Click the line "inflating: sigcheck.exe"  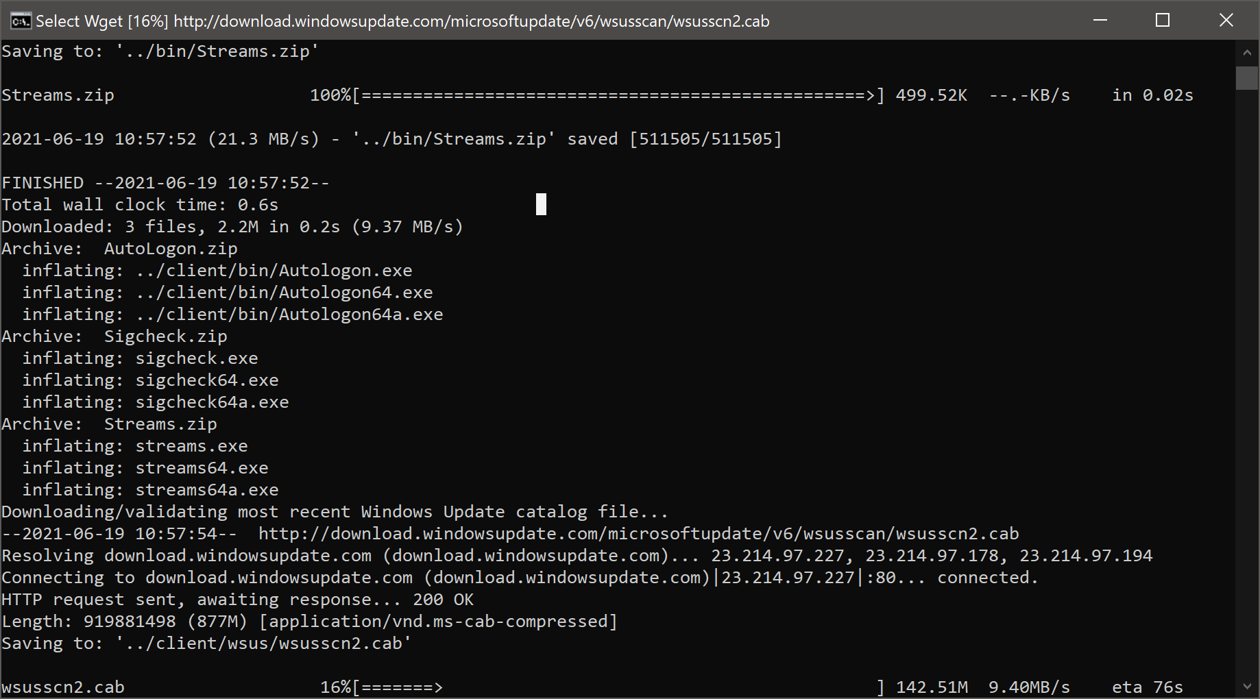tap(140, 358)
